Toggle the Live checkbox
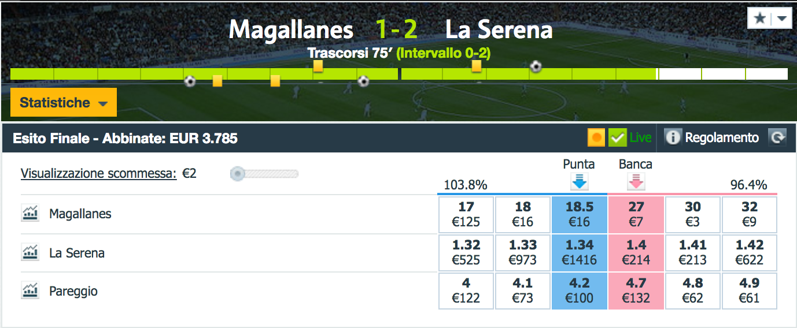Screen dimensions: 797x328 click(618, 137)
